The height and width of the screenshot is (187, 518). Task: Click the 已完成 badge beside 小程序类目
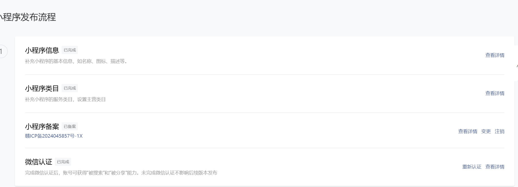(x=70, y=88)
